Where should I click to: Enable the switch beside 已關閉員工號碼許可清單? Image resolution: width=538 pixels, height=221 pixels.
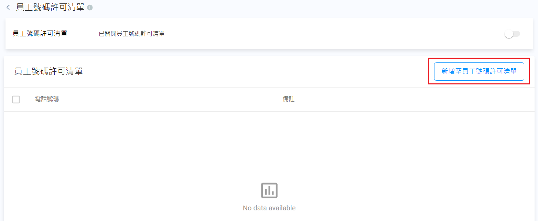click(512, 34)
